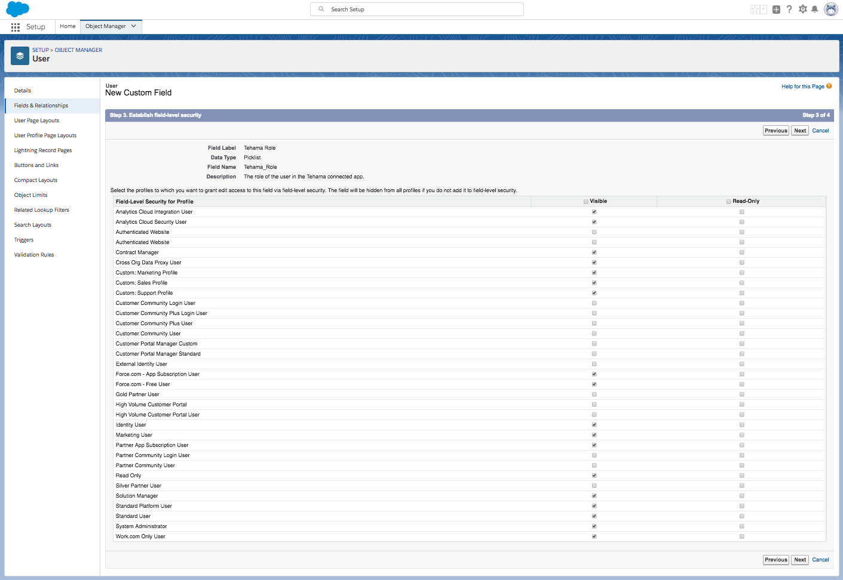Image resolution: width=843 pixels, height=580 pixels.
Task: Click the top Cancel link
Action: click(x=820, y=131)
